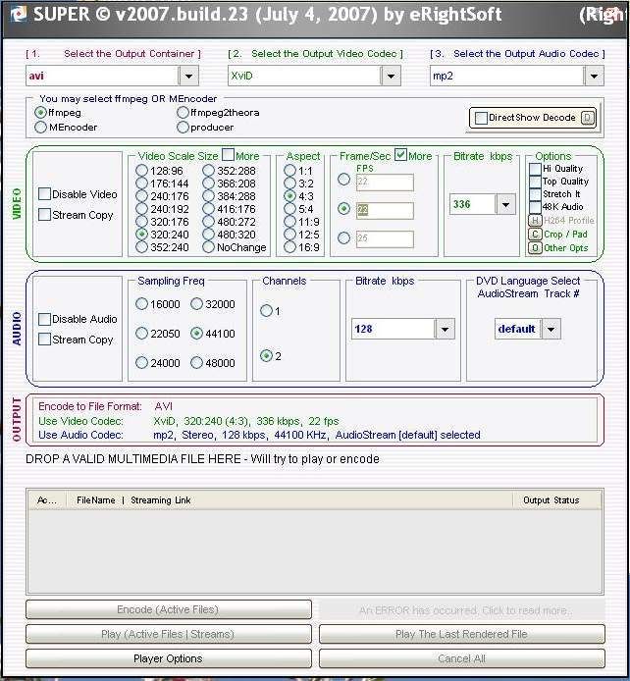Image resolution: width=630 pixels, height=681 pixels.
Task: Click the FileName column header
Action: click(96, 500)
